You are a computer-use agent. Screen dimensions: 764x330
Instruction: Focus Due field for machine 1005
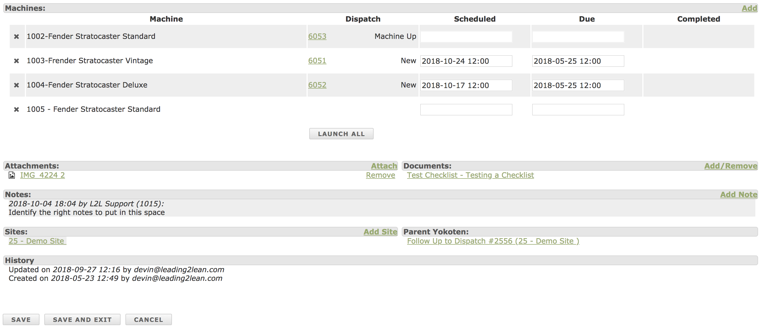click(578, 110)
